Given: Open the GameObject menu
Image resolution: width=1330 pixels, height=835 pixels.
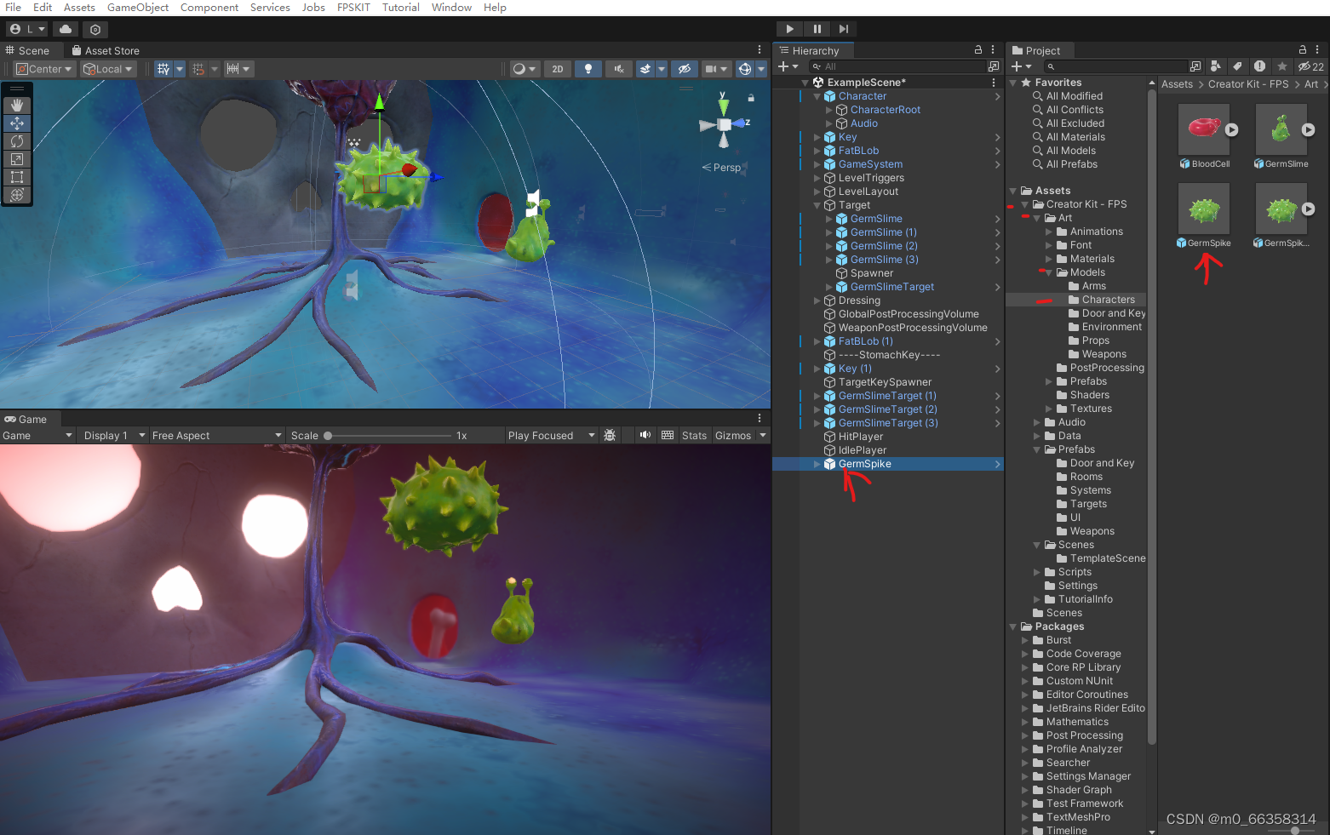Looking at the screenshot, I should (x=137, y=7).
